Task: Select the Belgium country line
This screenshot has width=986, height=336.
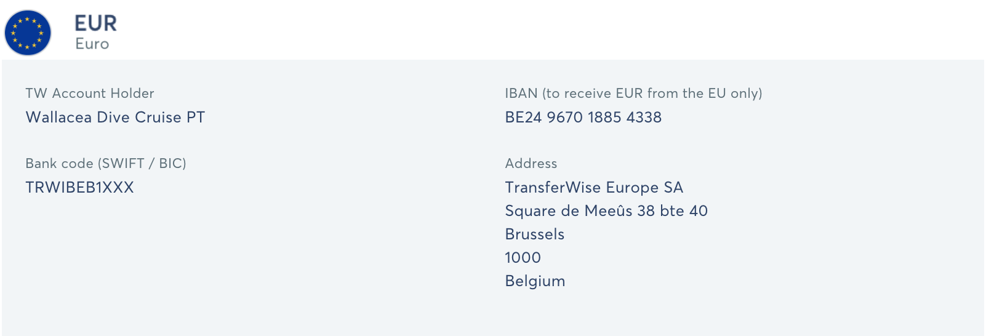Action: 535,281
